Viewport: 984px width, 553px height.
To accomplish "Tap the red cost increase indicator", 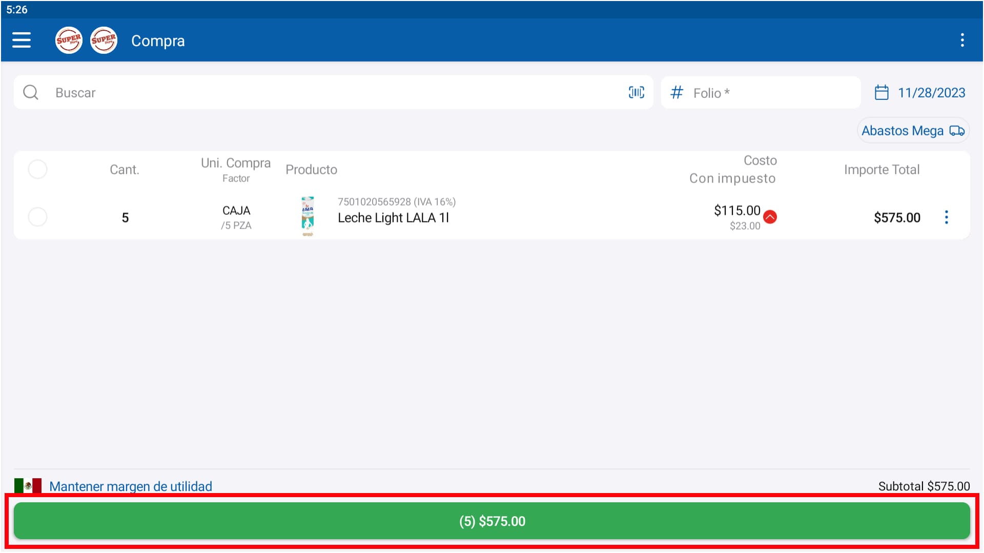I will [x=770, y=217].
